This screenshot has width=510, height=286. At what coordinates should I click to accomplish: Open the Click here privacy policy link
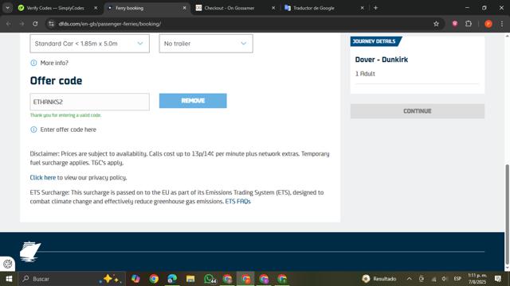[x=42, y=177]
